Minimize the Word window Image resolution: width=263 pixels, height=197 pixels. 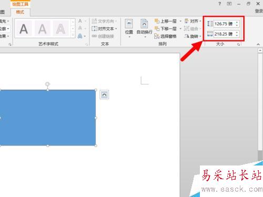pos(239,4)
